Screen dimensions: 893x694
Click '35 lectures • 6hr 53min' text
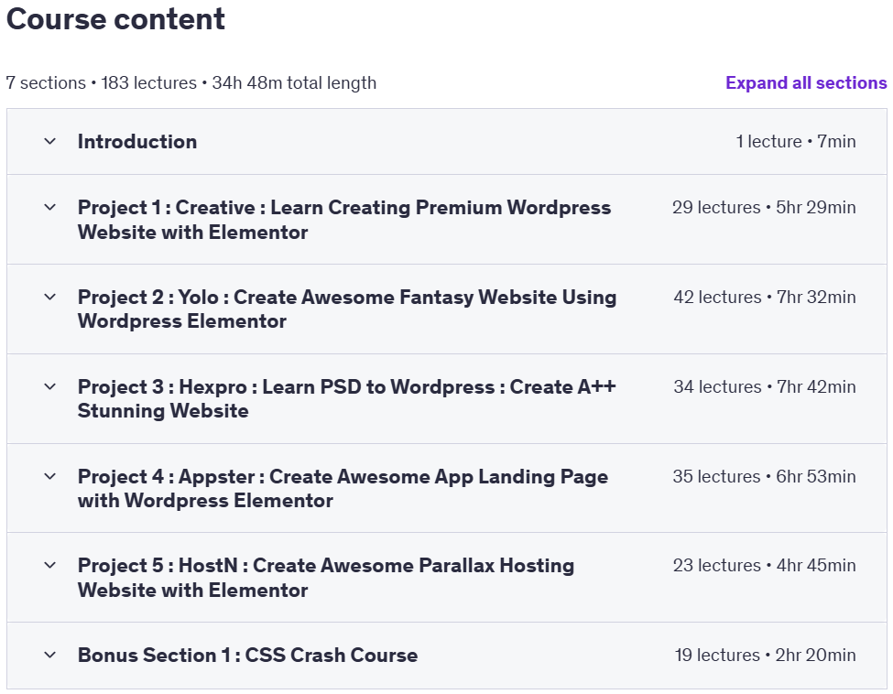pos(764,476)
